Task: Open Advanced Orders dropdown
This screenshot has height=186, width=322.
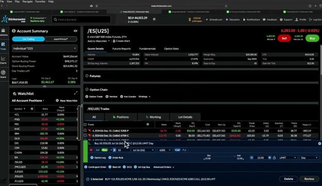Action: click(x=164, y=167)
